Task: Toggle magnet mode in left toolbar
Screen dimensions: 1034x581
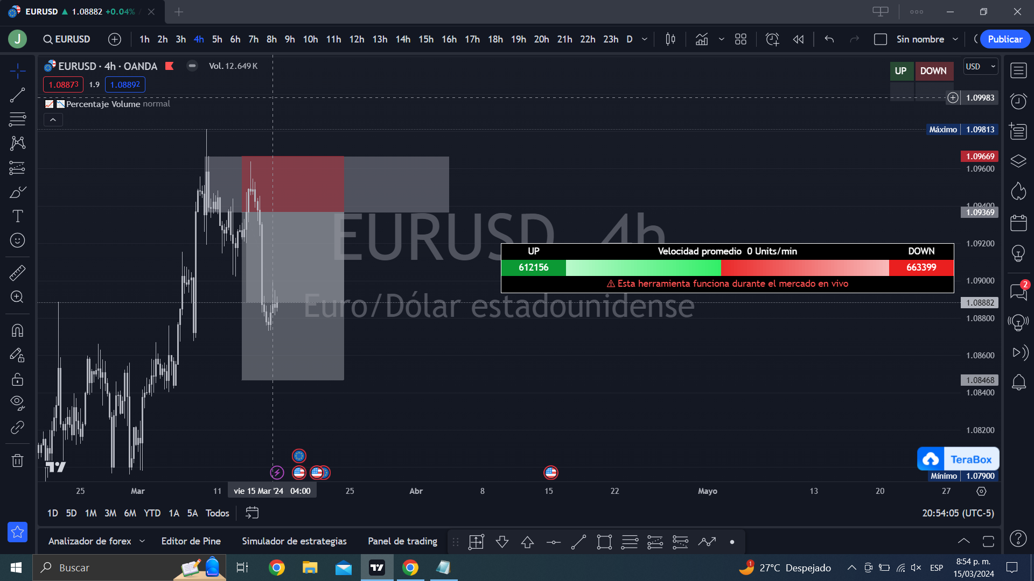Action: [17, 330]
